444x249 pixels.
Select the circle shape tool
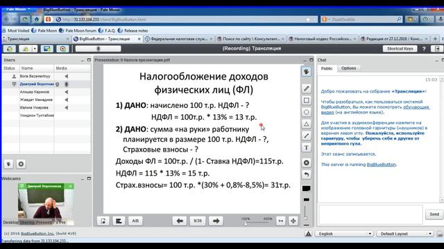tap(307, 112)
